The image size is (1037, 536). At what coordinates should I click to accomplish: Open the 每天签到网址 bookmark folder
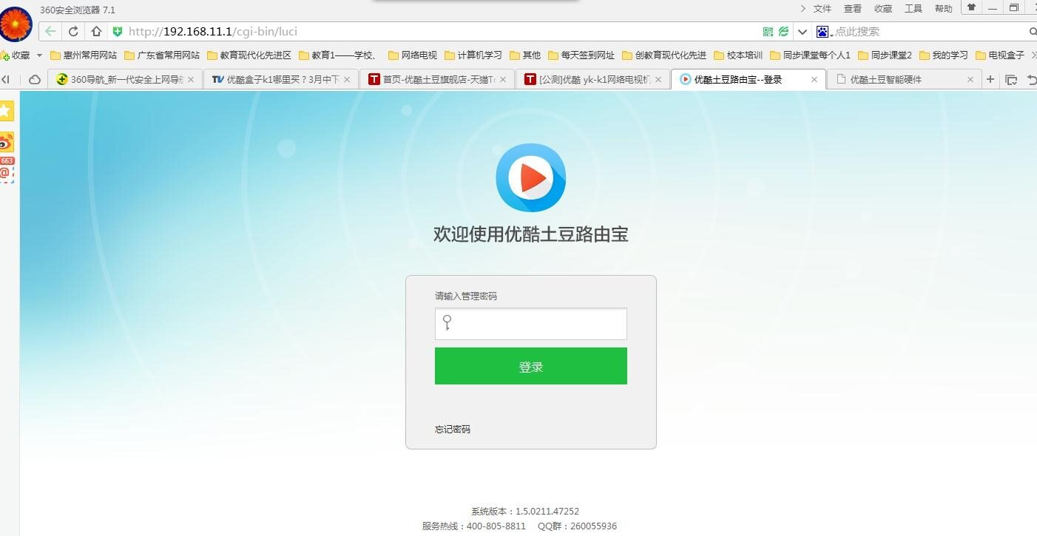coord(581,55)
